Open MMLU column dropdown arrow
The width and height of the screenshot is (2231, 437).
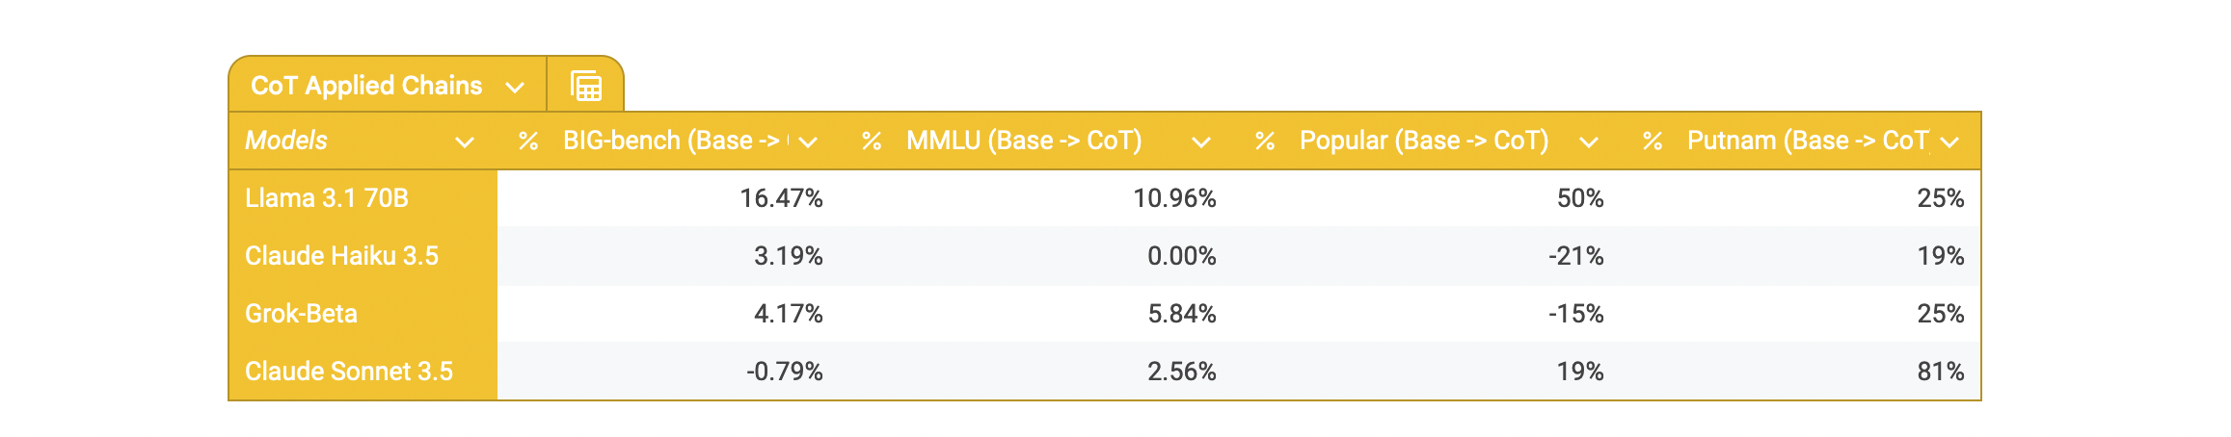[1200, 142]
